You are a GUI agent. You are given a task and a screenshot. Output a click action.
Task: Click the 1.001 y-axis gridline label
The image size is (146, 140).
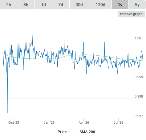point(139,38)
